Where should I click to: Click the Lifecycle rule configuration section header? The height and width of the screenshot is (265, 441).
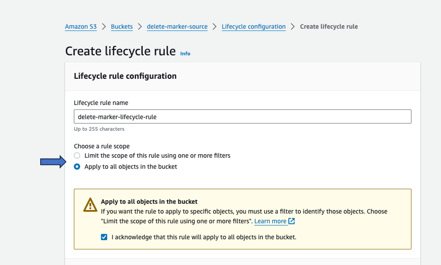(x=125, y=76)
